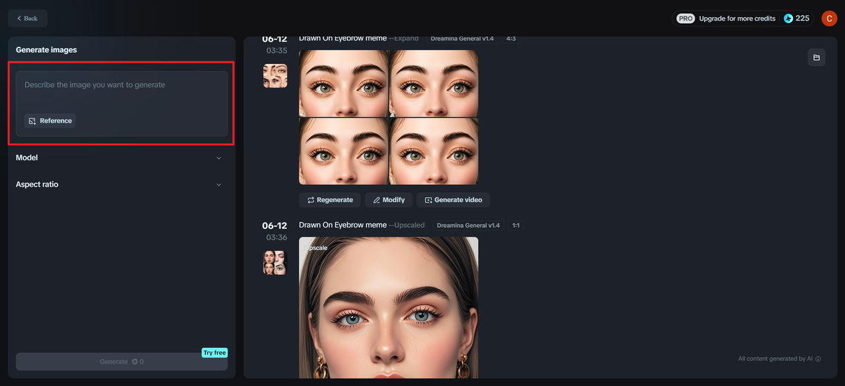Click the PRO upgrade for more credits button
Image resolution: width=845 pixels, height=386 pixels.
(726, 18)
